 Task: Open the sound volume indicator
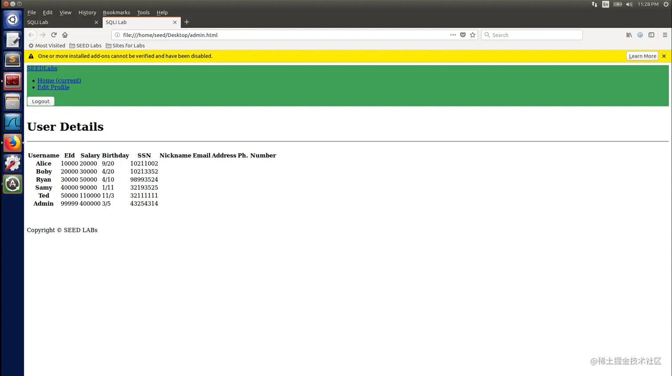coord(629,4)
